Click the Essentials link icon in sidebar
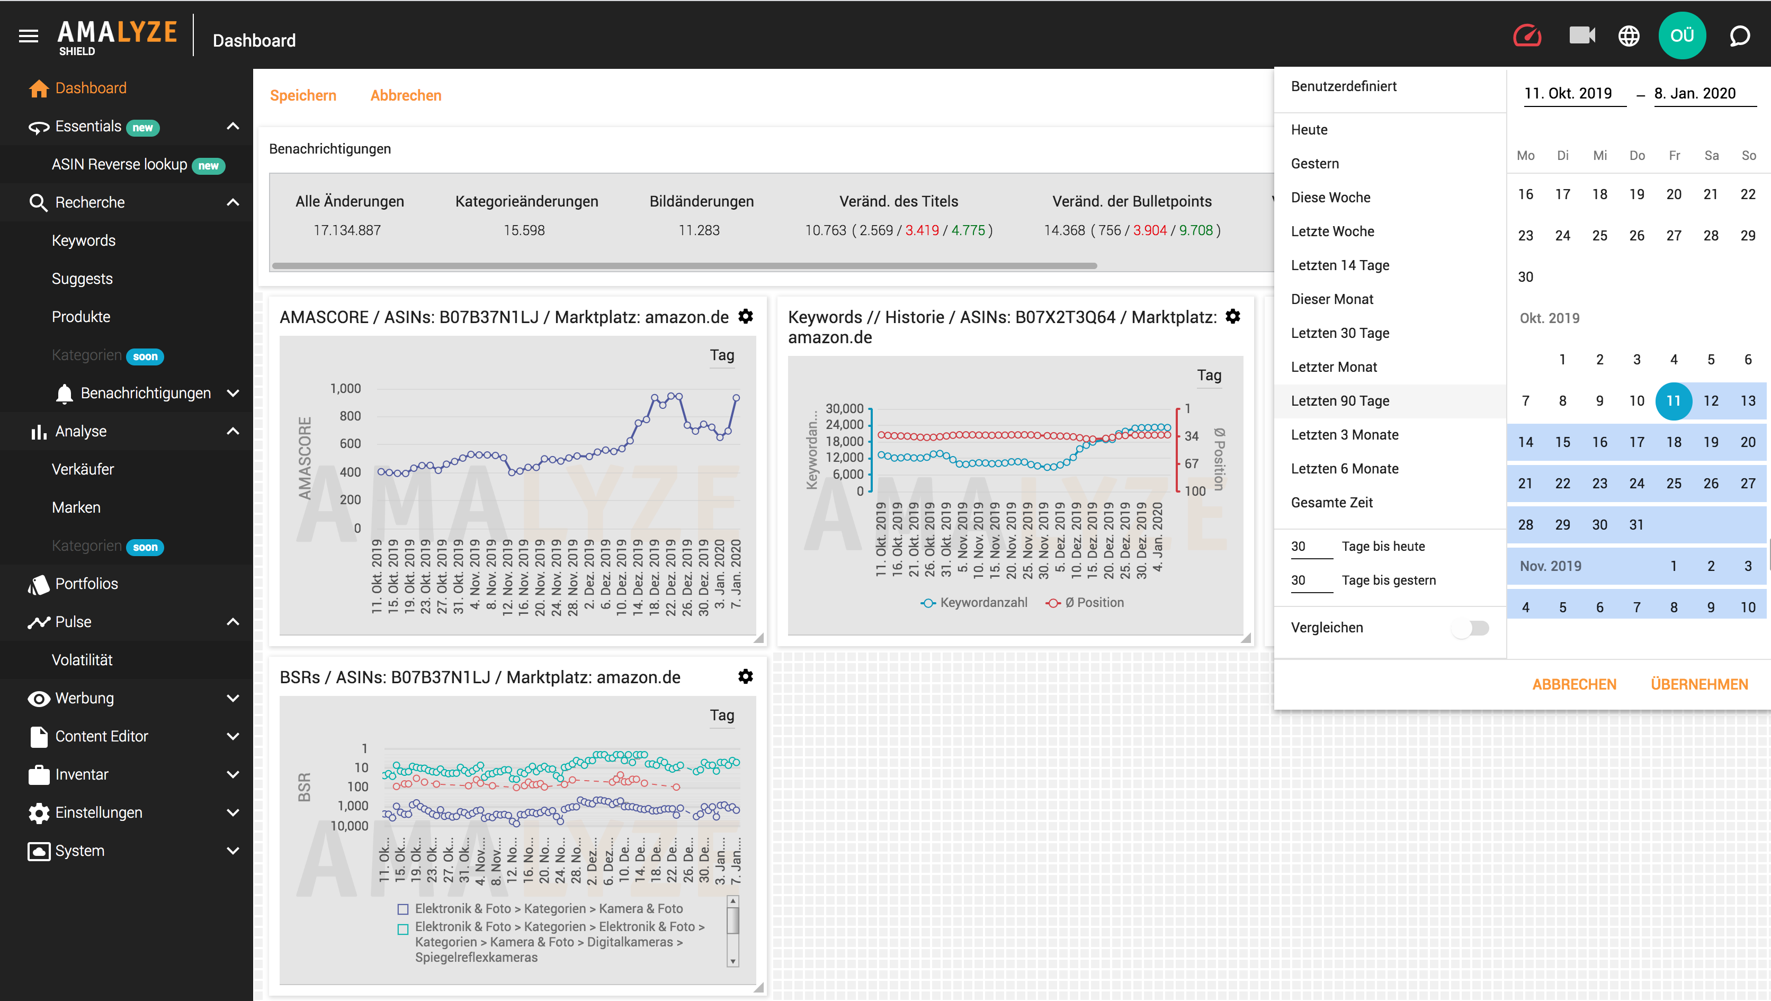Screen dimensions: 1771x1001 pos(39,127)
